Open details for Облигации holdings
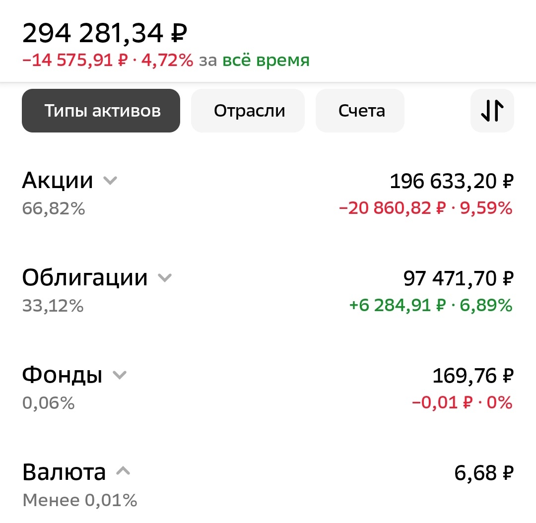536x523 pixels. click(85, 278)
